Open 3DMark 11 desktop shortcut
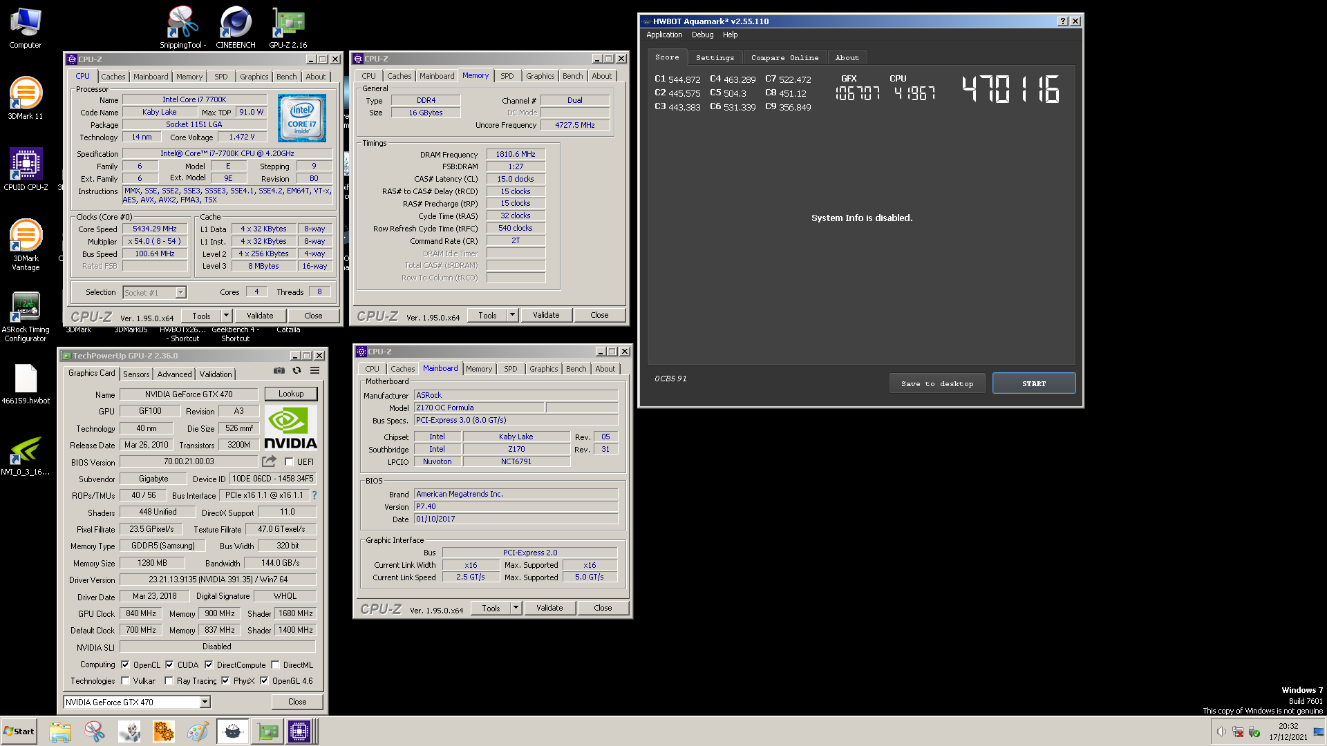Image resolution: width=1327 pixels, height=746 pixels. (26, 98)
